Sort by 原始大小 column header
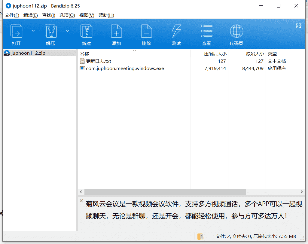 [247, 53]
